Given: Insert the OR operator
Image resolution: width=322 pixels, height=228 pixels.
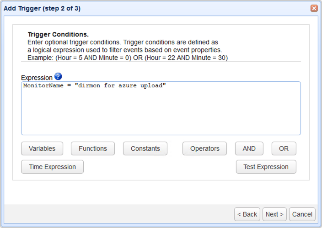Looking at the screenshot, I should (x=284, y=148).
